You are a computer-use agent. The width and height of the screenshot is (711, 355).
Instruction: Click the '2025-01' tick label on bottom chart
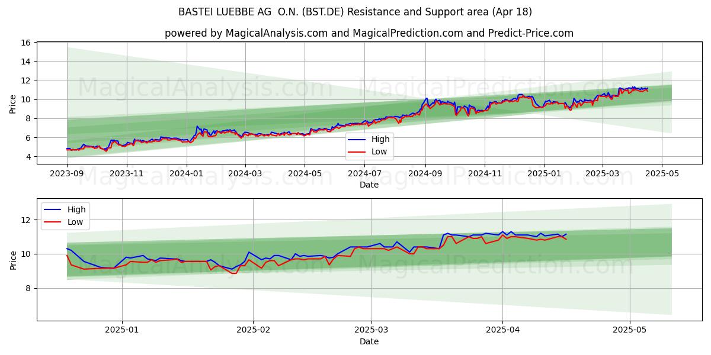tap(122, 331)
